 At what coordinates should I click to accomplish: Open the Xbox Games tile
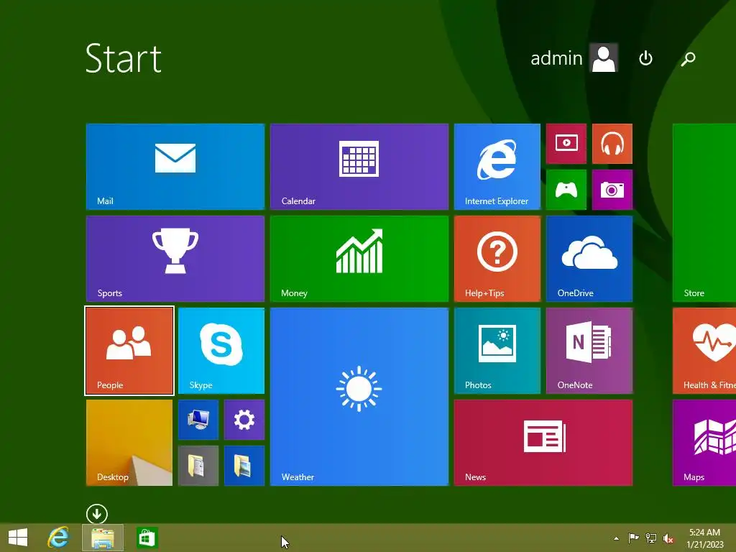pos(566,190)
